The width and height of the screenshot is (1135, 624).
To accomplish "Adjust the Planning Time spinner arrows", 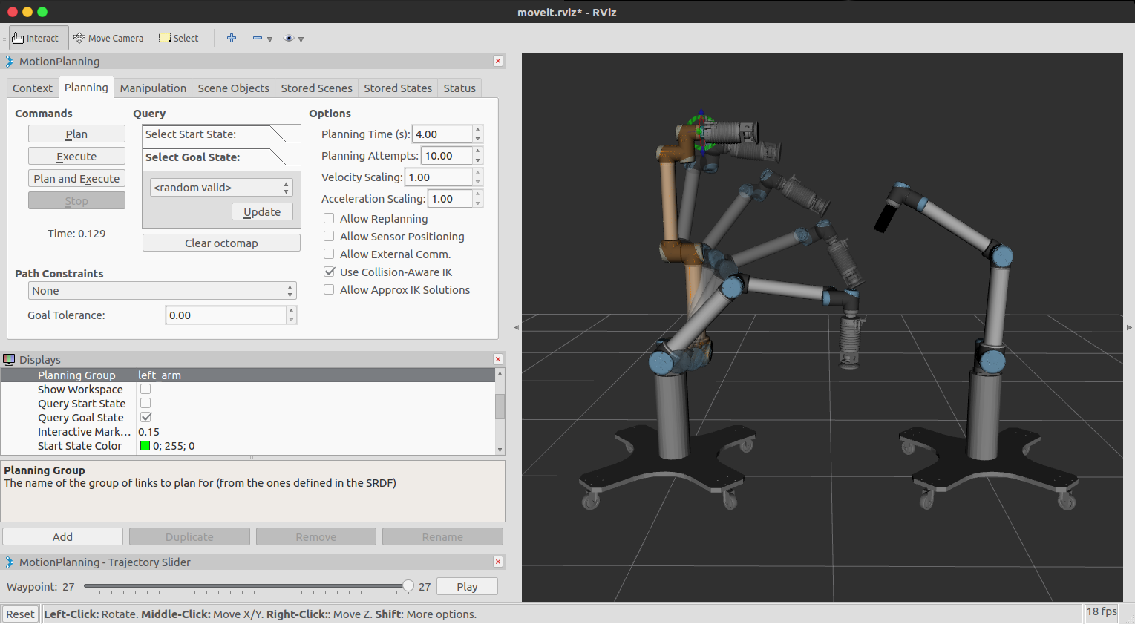I will 478,134.
